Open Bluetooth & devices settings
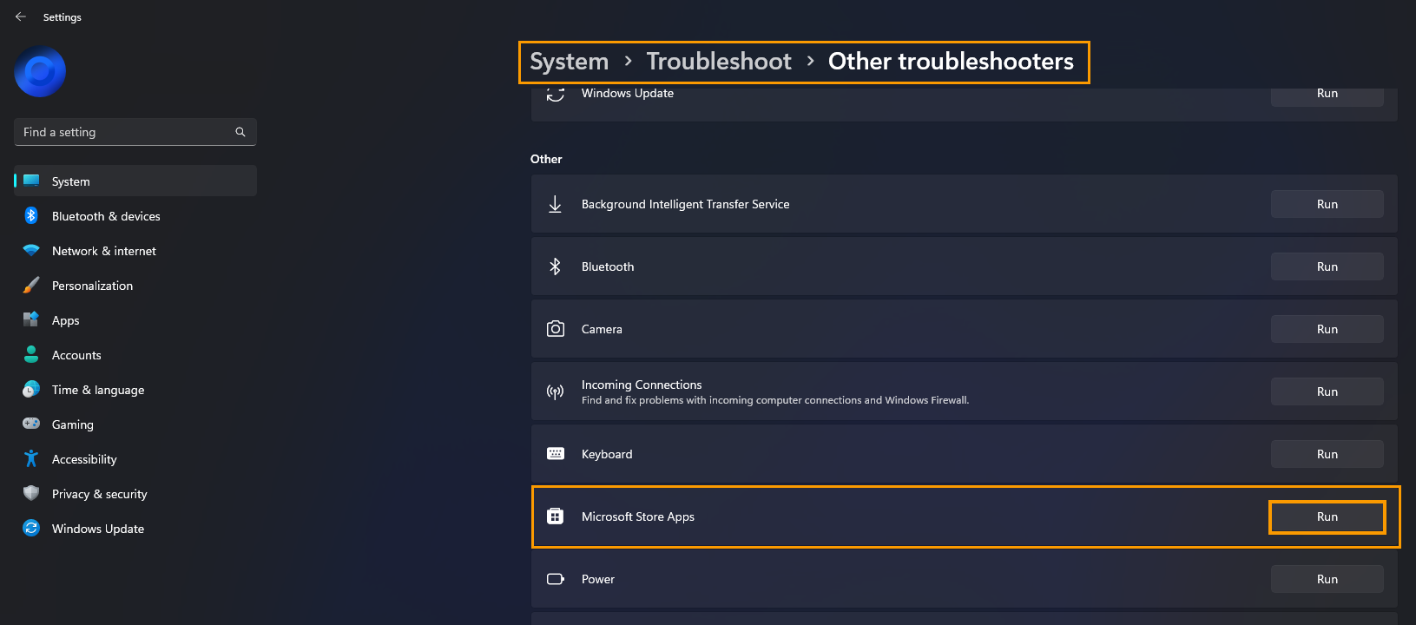The height and width of the screenshot is (625, 1416). (135, 215)
